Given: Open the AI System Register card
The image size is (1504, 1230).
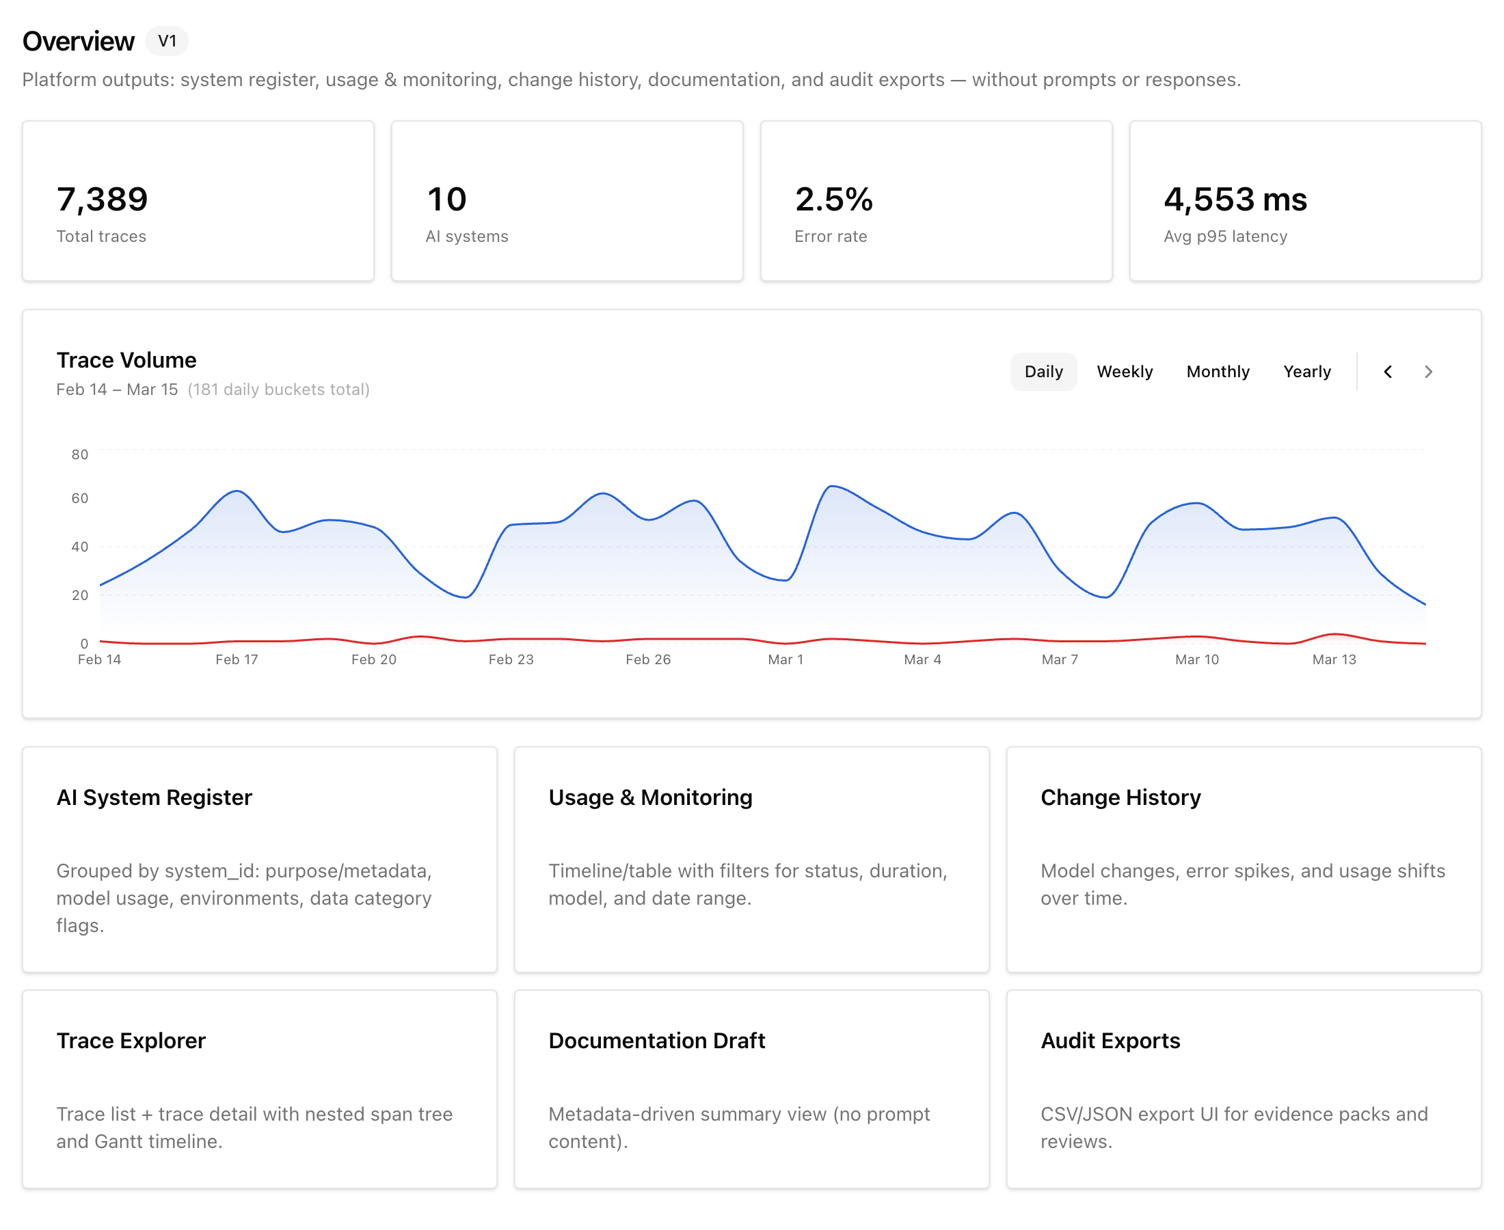Looking at the screenshot, I should click(259, 860).
